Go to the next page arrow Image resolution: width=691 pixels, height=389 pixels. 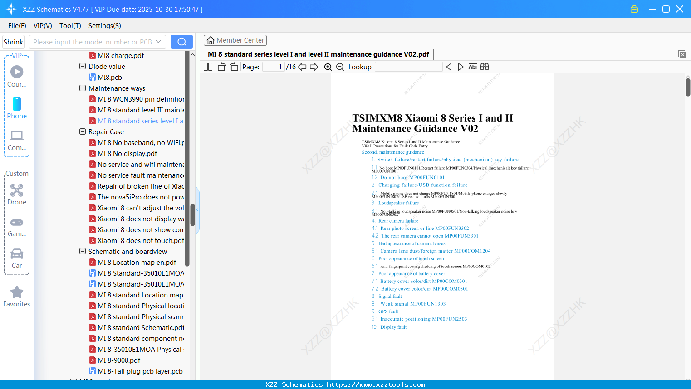[314, 67]
